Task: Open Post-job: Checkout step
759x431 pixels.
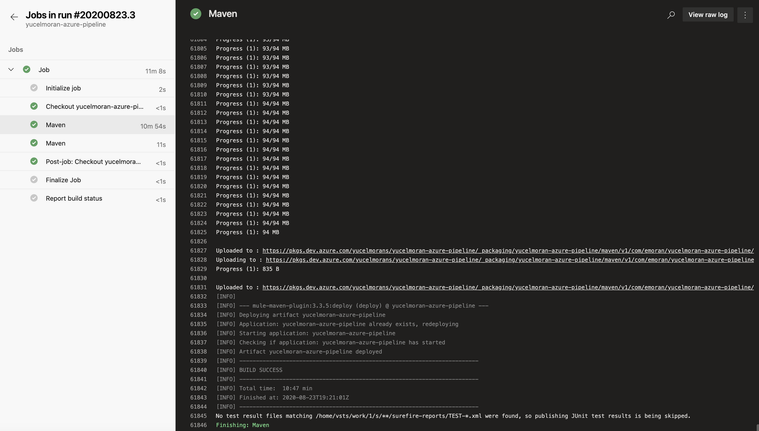Action: point(93,162)
